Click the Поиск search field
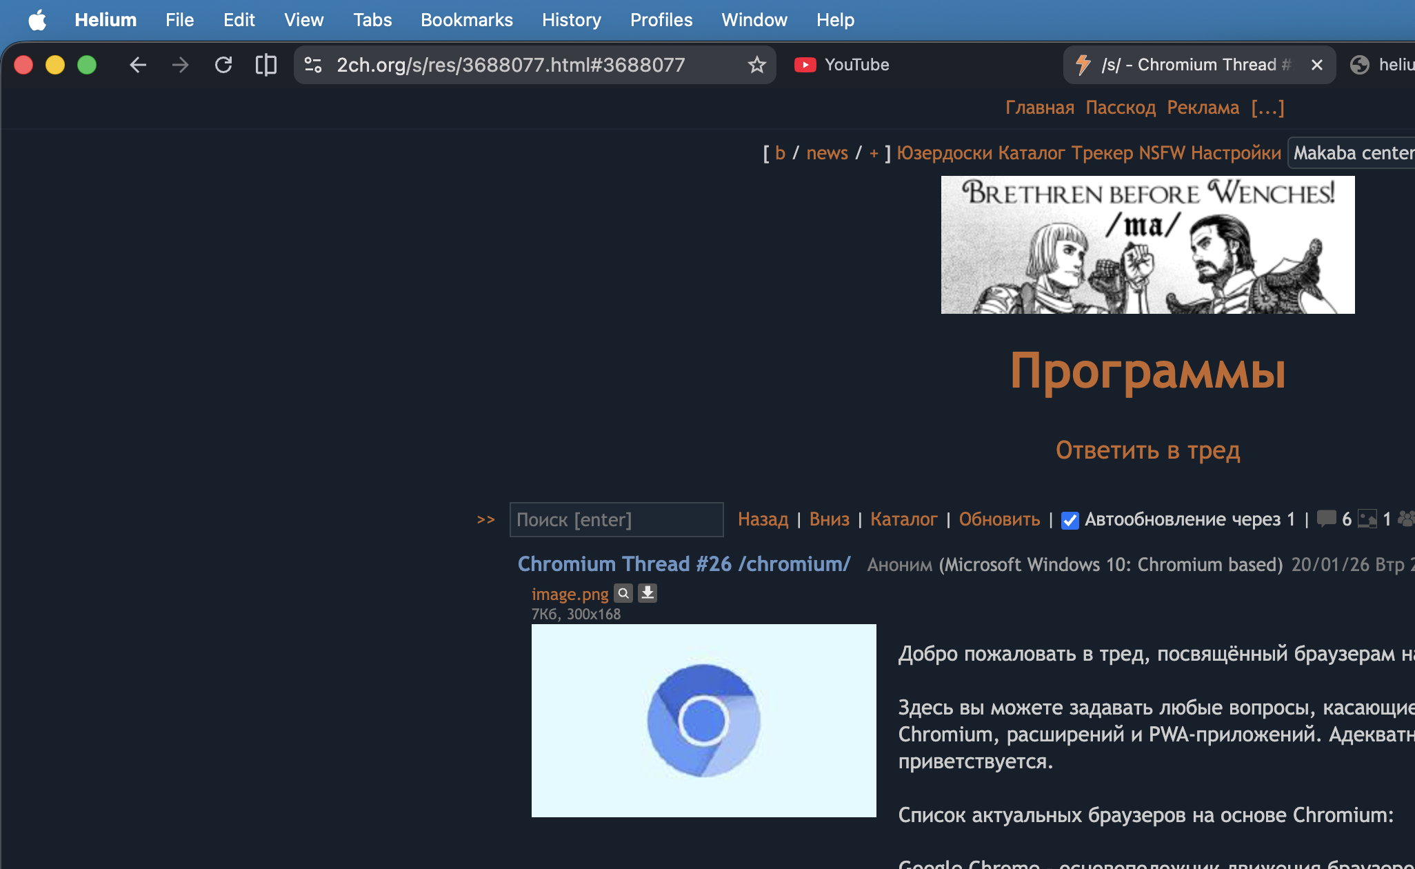 coord(616,520)
